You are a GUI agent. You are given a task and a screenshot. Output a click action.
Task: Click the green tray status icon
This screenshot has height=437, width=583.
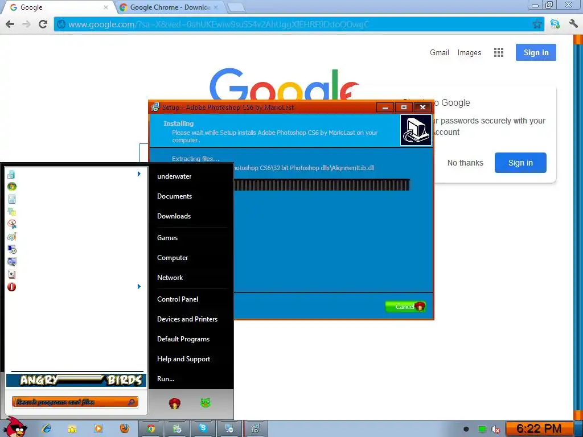(482, 429)
